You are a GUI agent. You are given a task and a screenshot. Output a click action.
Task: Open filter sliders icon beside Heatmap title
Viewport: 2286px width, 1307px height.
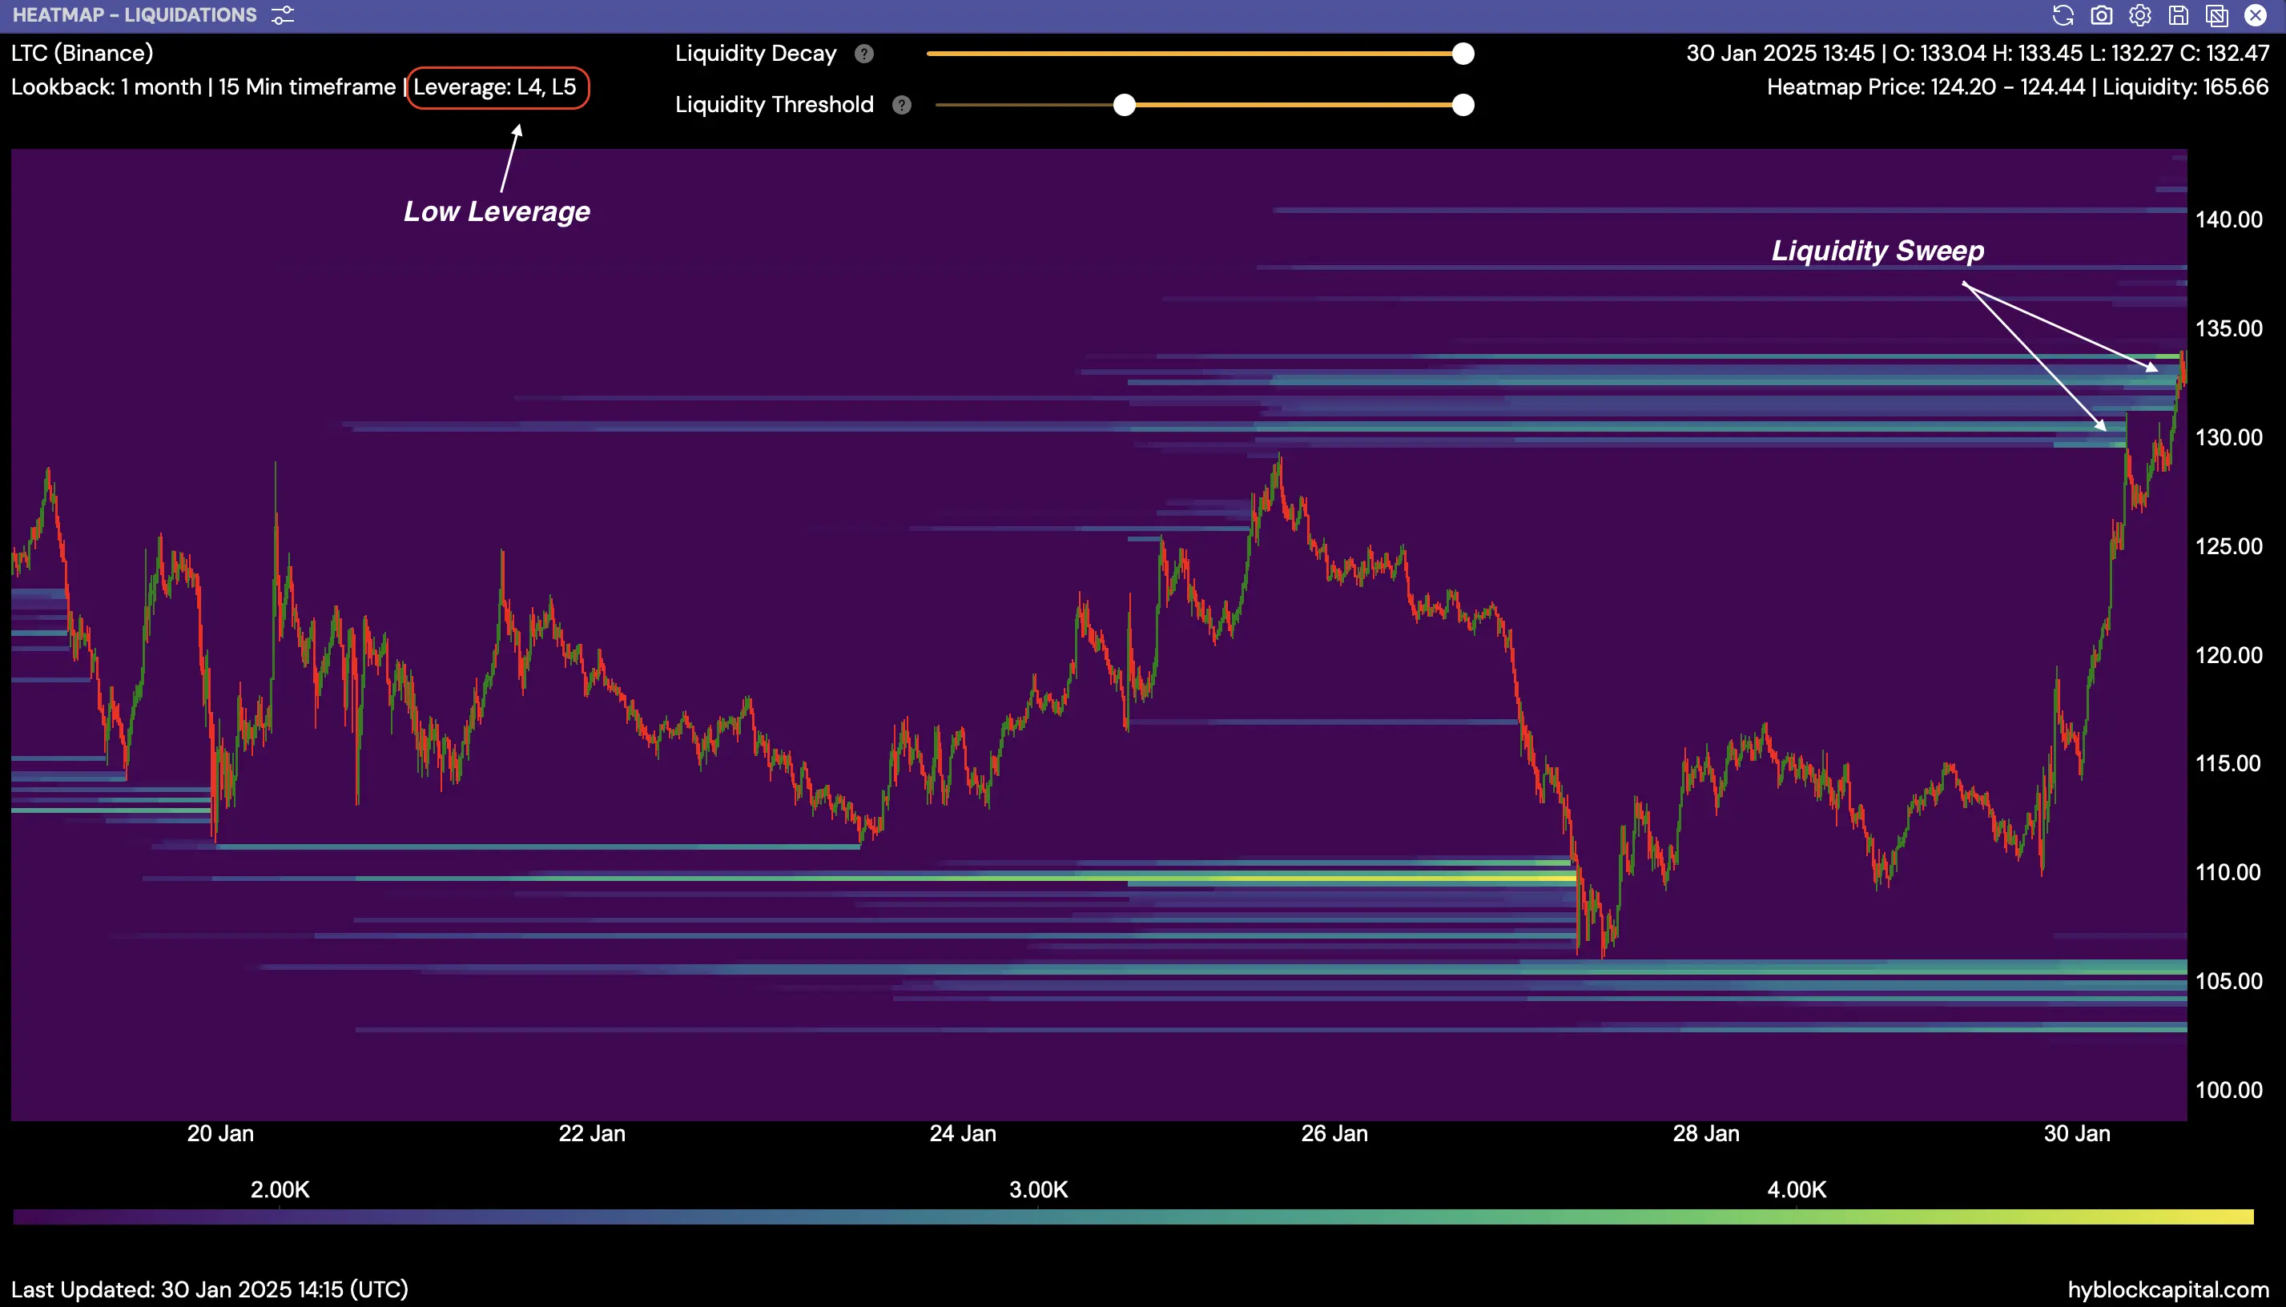click(x=283, y=15)
